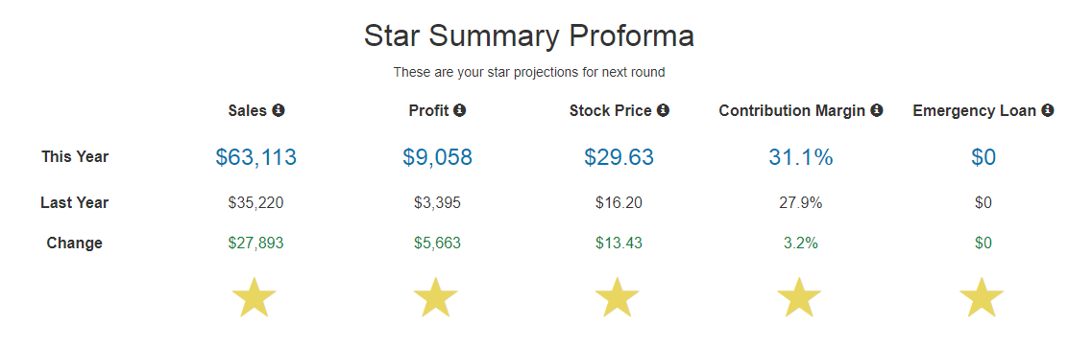Click the $29.63 stock price figure
Image resolution: width=1068 pixels, height=348 pixels.
(x=619, y=157)
